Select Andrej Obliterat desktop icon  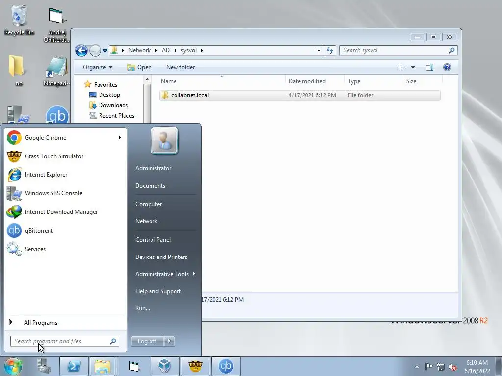[x=57, y=25]
